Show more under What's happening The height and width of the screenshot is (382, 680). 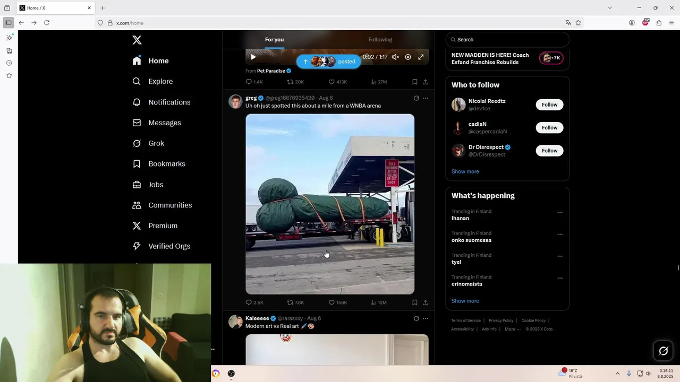(465, 301)
